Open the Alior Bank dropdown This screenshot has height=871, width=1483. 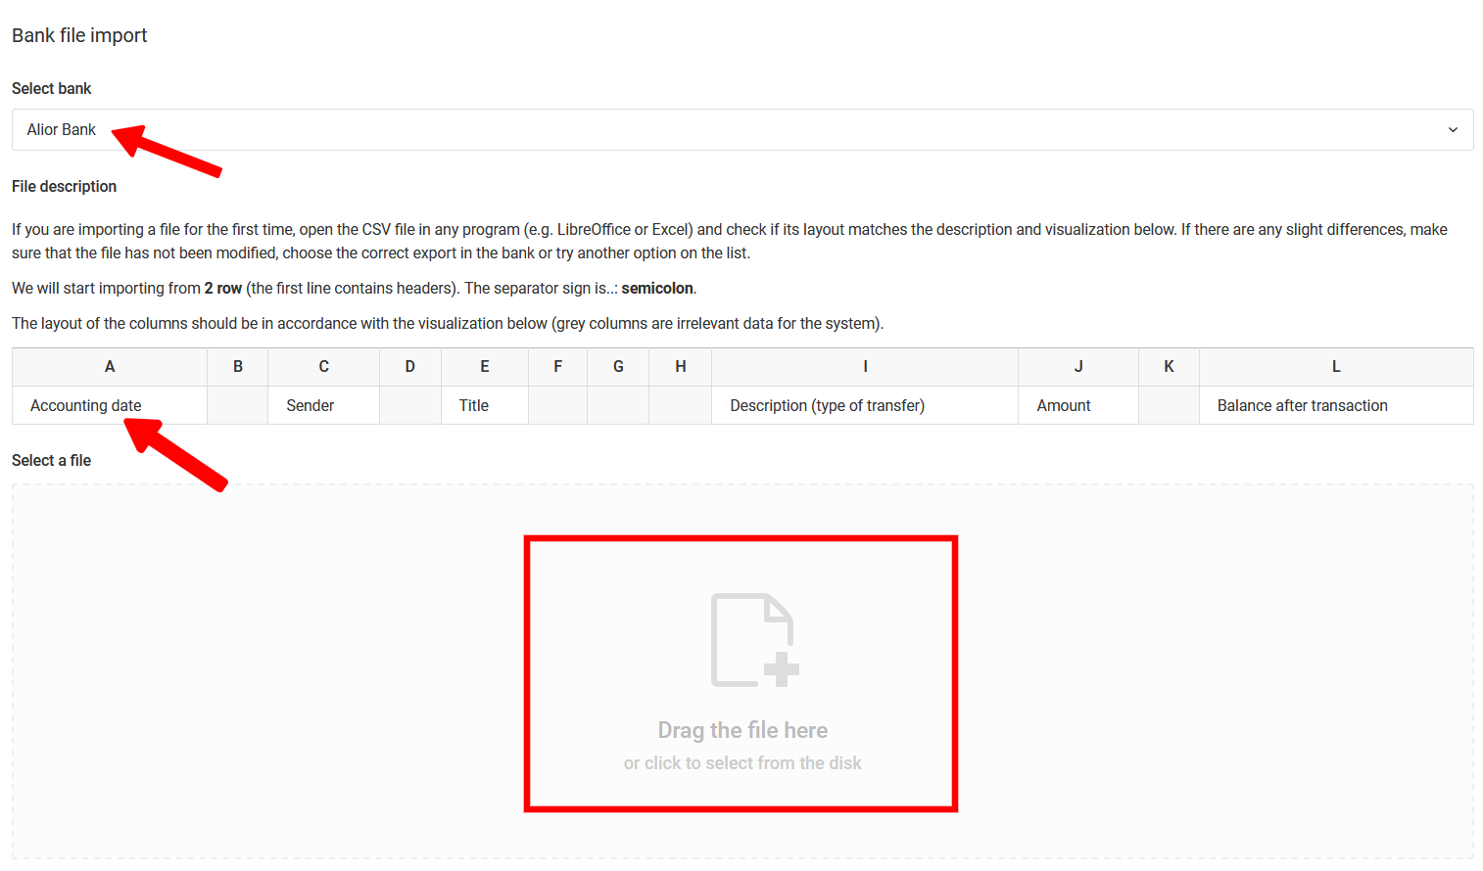coord(741,130)
